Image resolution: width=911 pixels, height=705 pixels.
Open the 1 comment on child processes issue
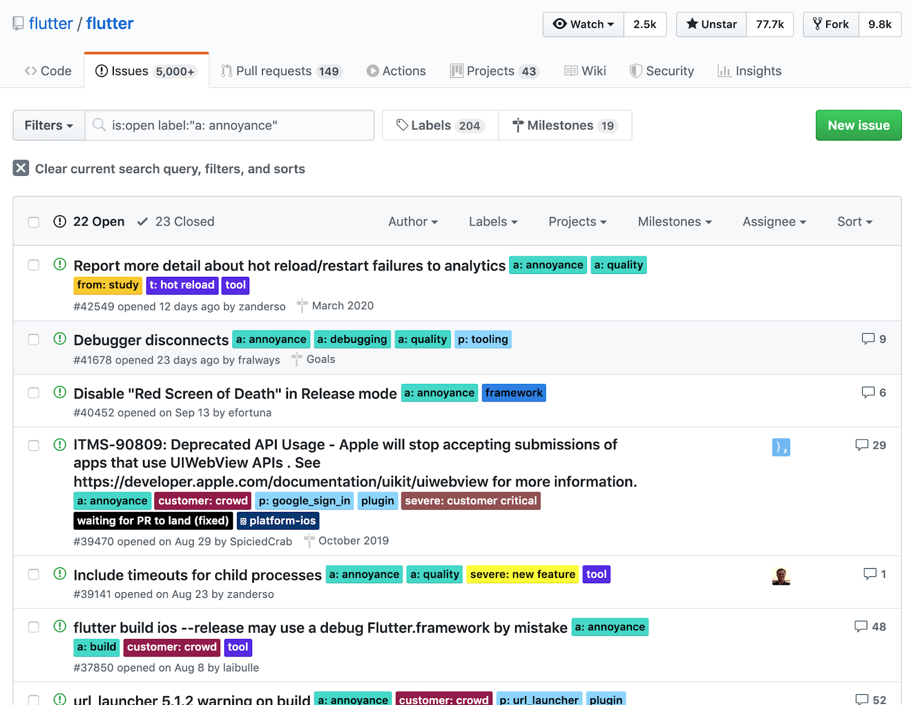875,574
